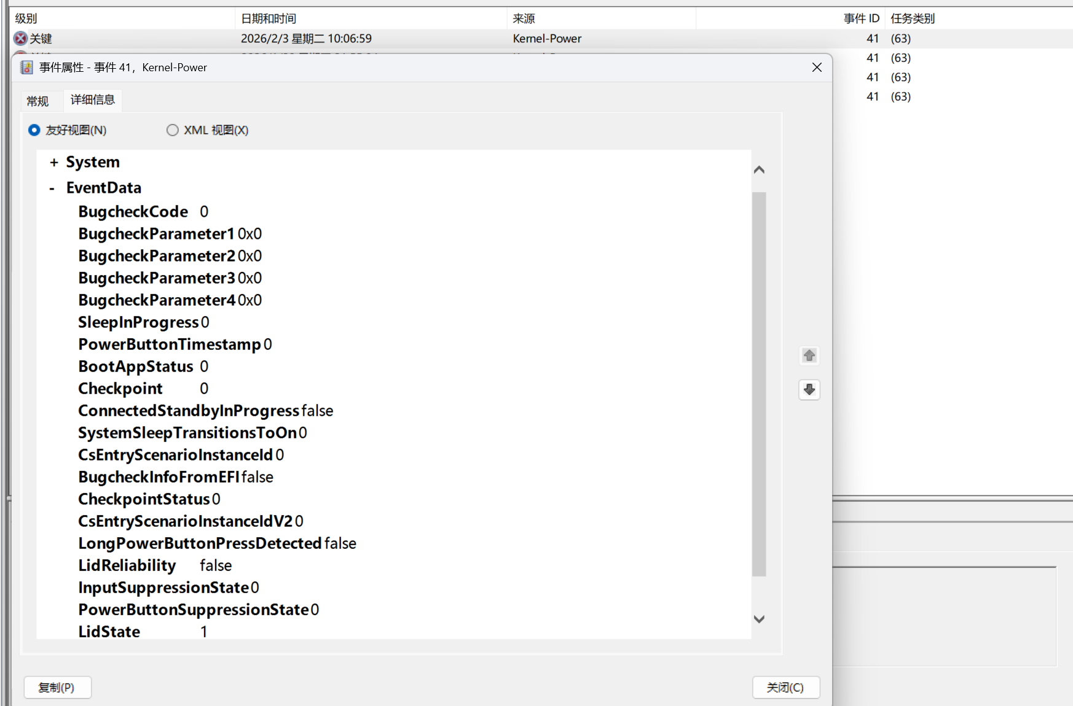The image size is (1073, 706).
Task: Sort by the 事件 ID column header
Action: (x=861, y=18)
